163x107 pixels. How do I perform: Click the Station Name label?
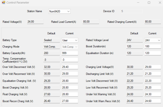pos(35,11)
